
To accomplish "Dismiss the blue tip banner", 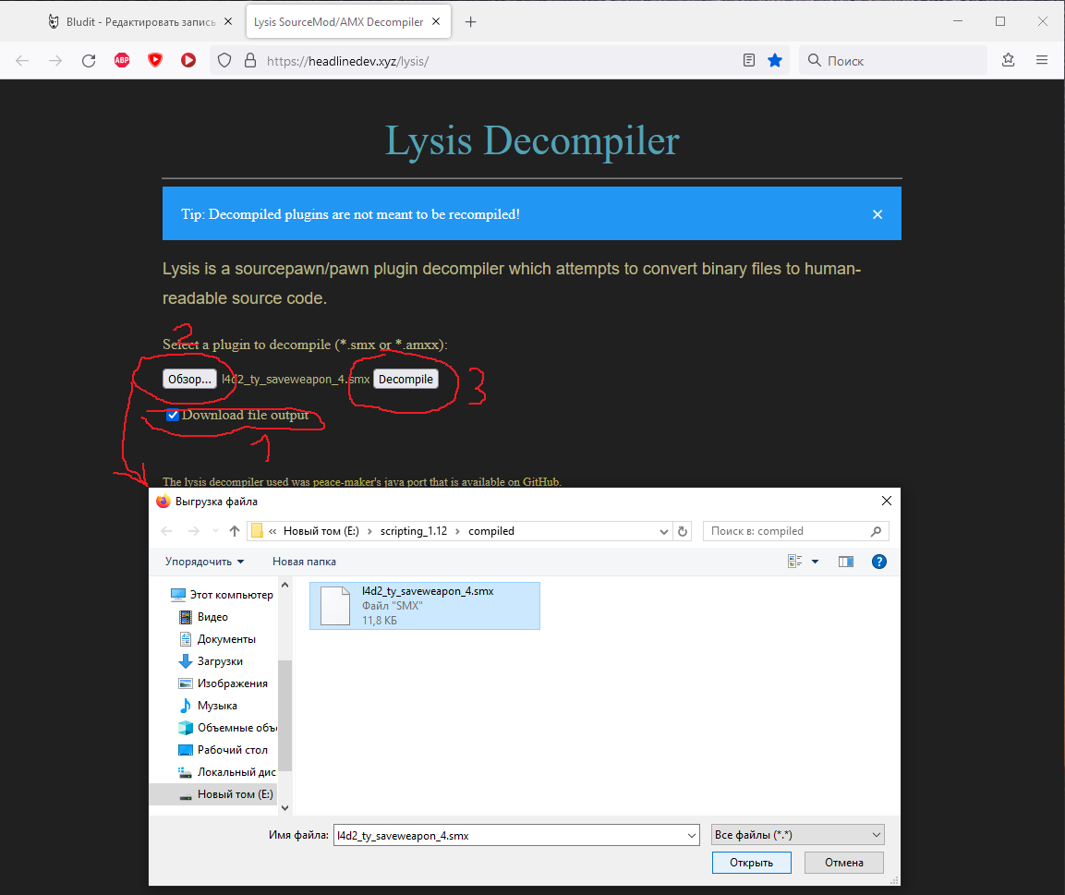I will [877, 214].
